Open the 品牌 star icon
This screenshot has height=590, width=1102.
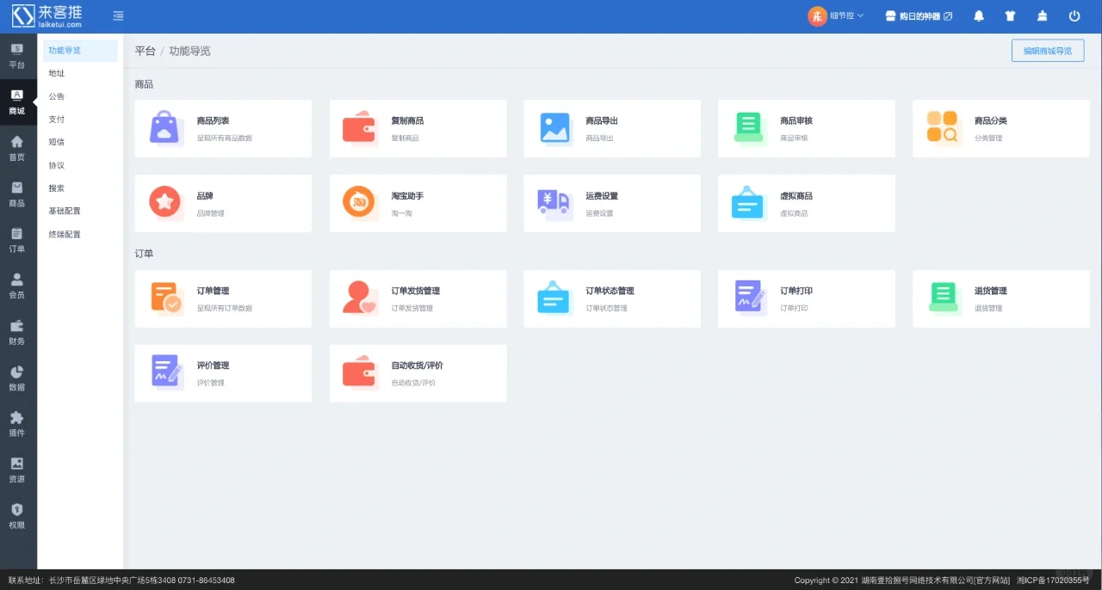click(164, 202)
